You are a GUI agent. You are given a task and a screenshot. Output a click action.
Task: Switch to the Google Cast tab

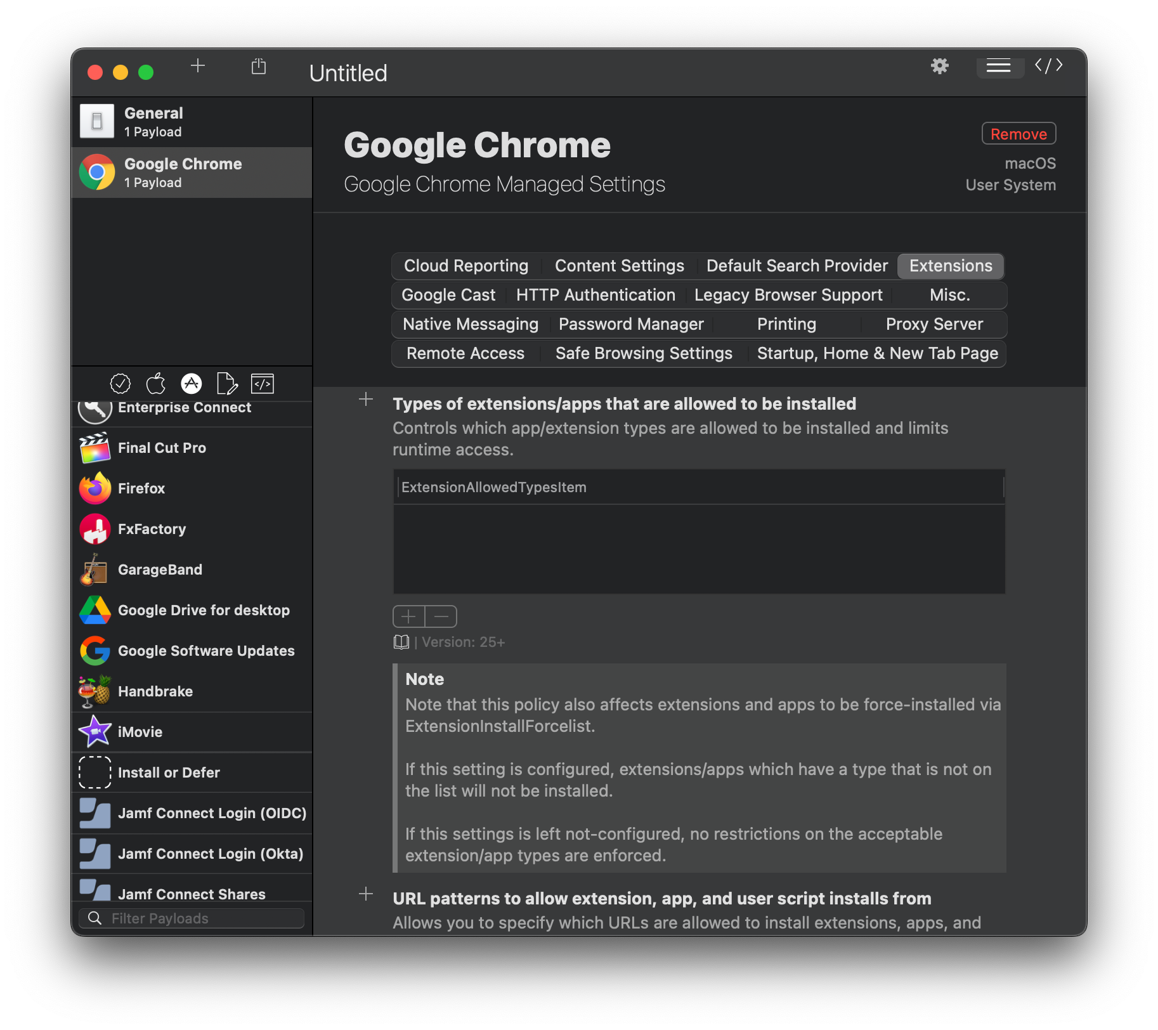pos(448,295)
